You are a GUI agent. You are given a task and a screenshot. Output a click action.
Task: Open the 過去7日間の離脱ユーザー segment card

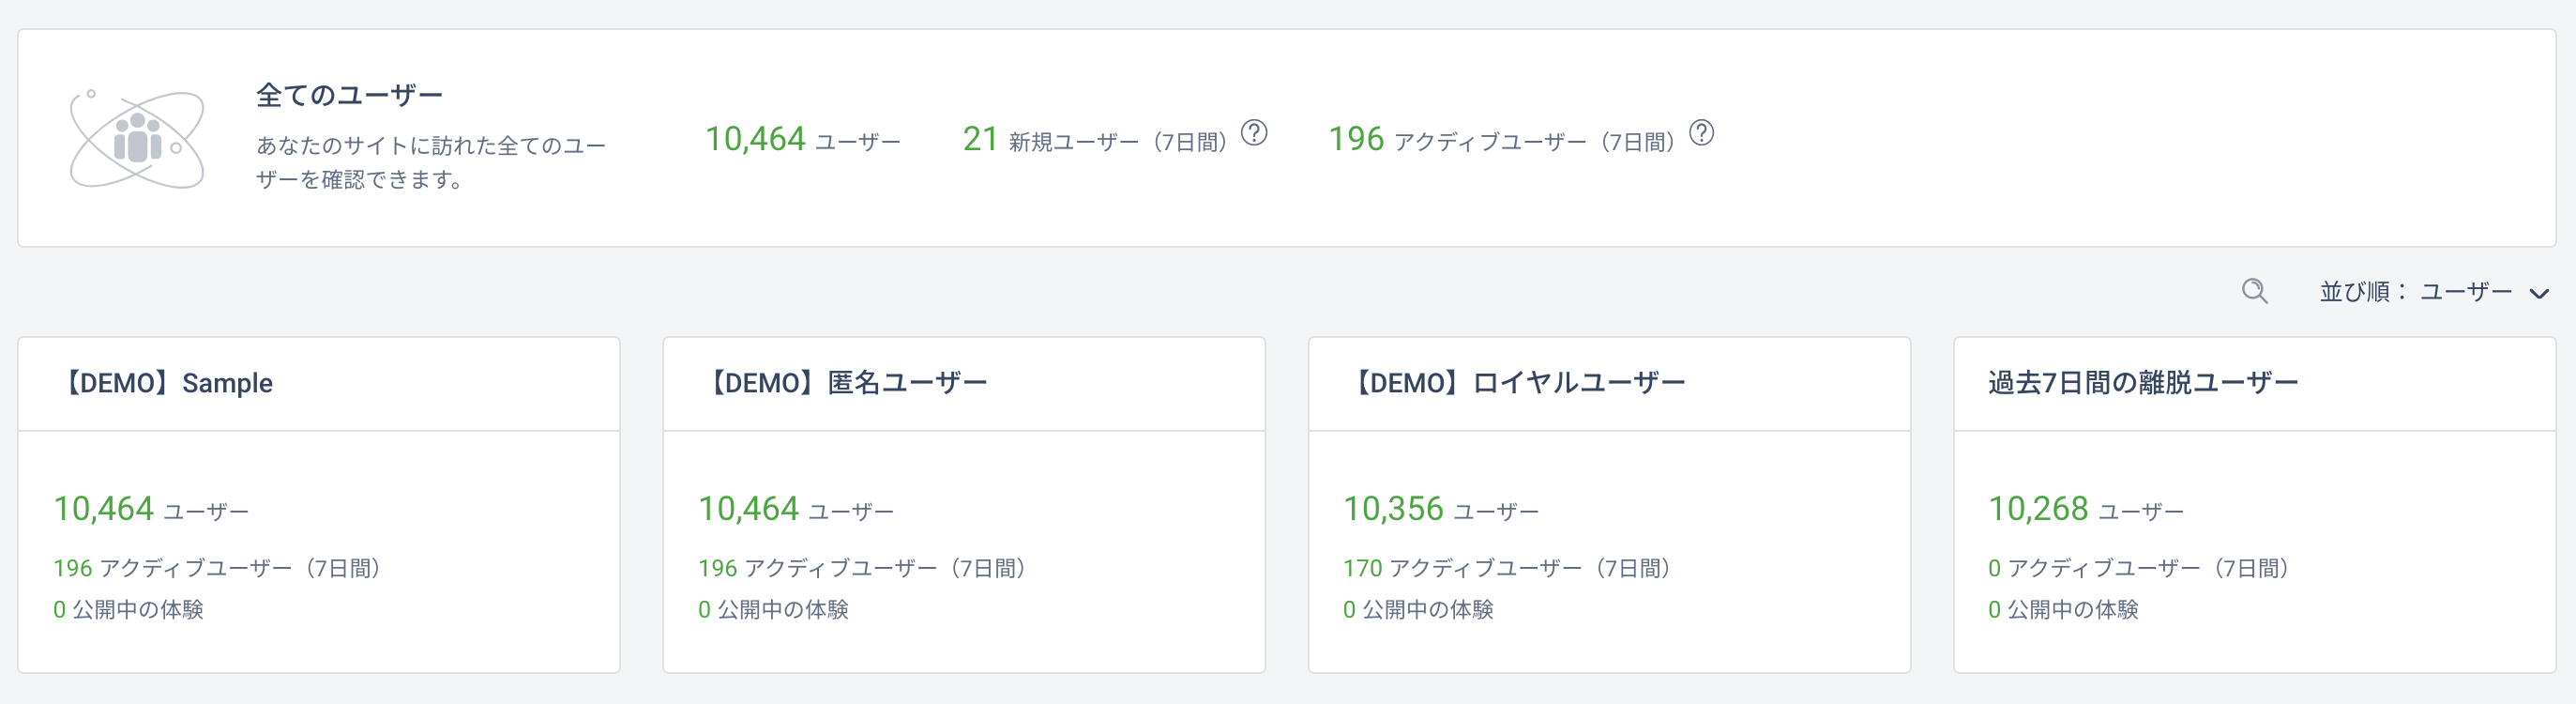2254,505
